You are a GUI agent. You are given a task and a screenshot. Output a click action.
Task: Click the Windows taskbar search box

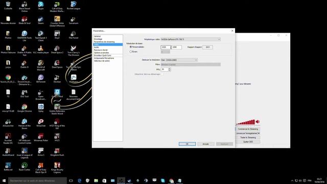37,180
